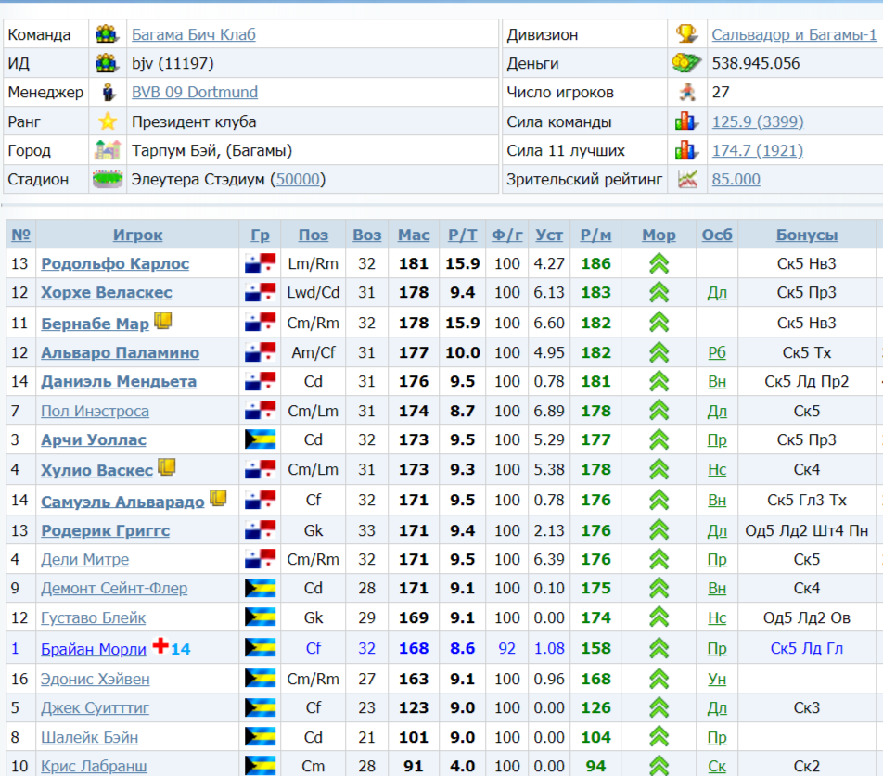
Task: Click the red cross injury icon beside Брайан Морли
Action: click(x=160, y=645)
